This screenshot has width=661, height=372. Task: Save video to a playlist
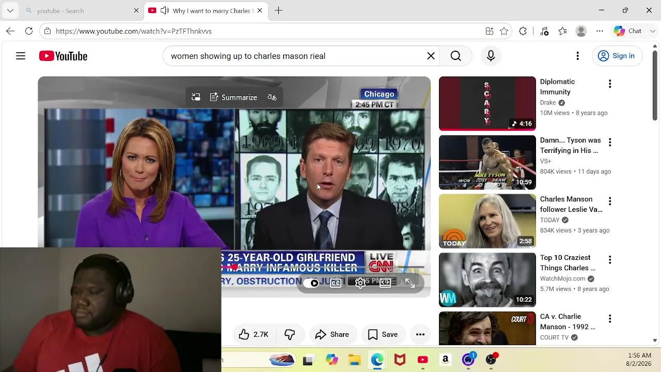(x=383, y=335)
